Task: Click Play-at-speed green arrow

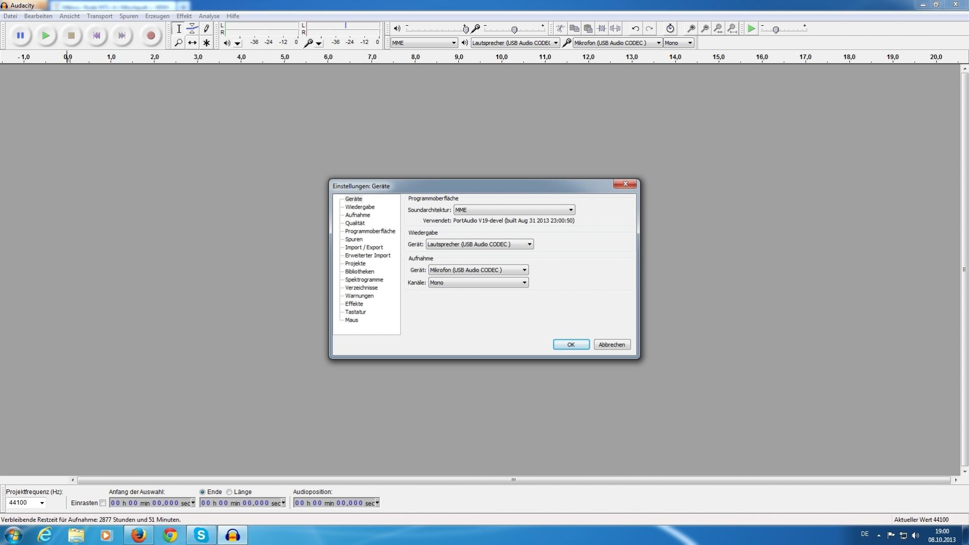Action: (751, 29)
